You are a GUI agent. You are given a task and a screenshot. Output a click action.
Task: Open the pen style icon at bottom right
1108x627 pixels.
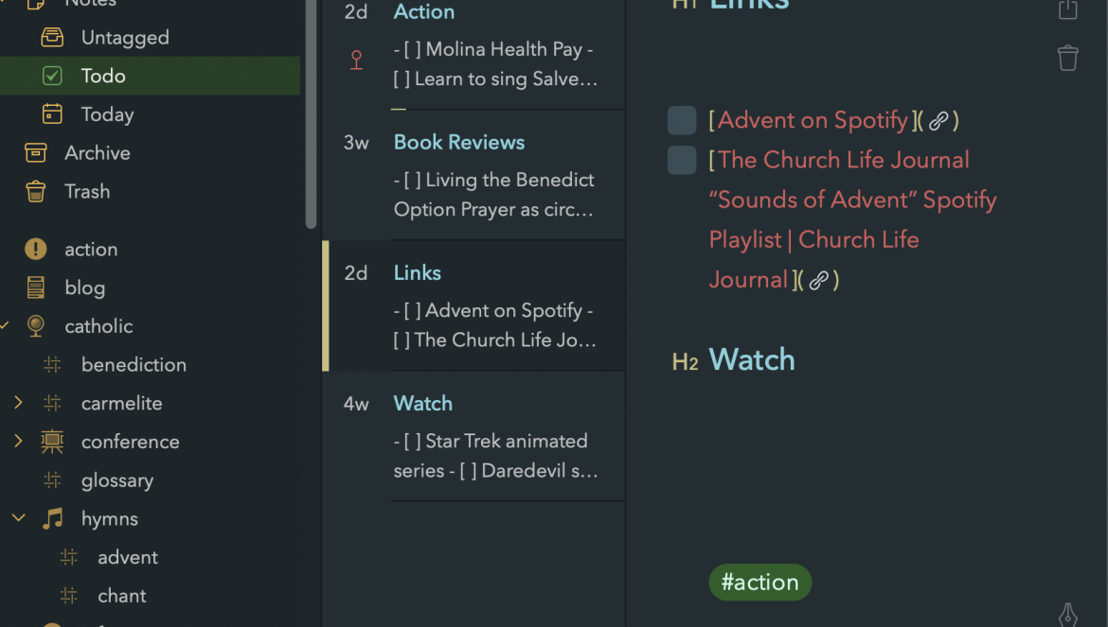tap(1067, 615)
